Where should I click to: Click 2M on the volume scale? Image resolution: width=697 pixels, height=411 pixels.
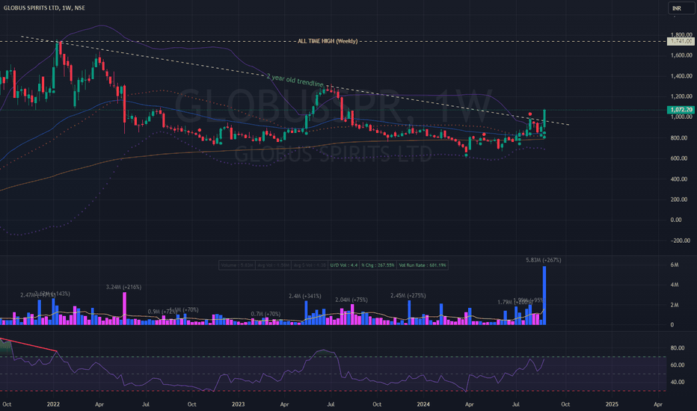pyautogui.click(x=675, y=305)
